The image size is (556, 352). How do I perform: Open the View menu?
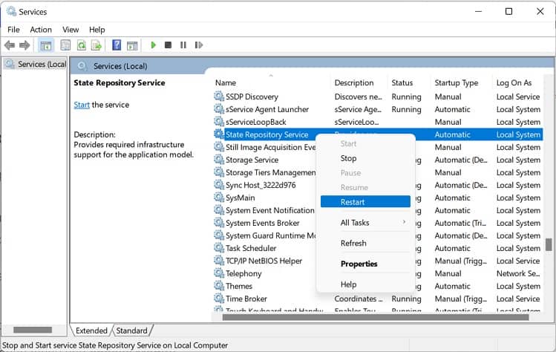tap(71, 30)
